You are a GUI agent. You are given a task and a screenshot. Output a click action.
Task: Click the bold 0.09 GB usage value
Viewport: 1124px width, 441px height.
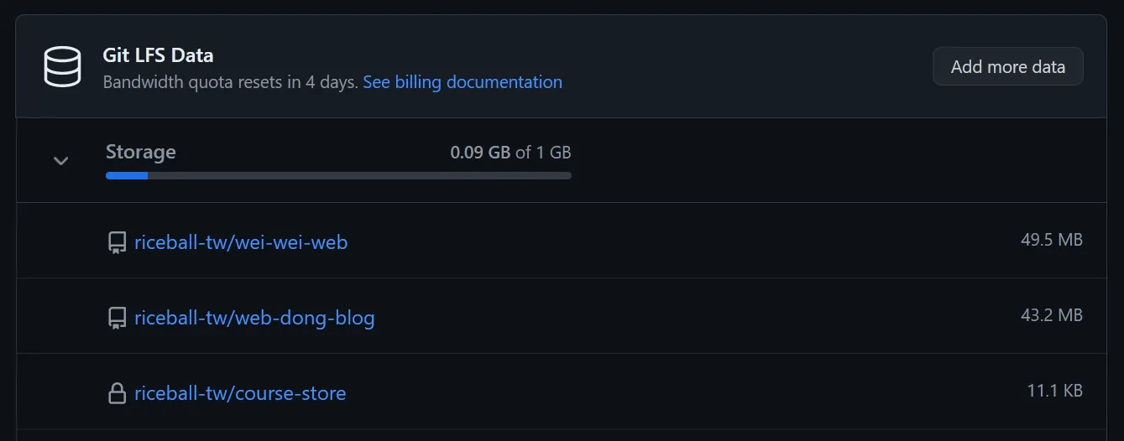480,153
